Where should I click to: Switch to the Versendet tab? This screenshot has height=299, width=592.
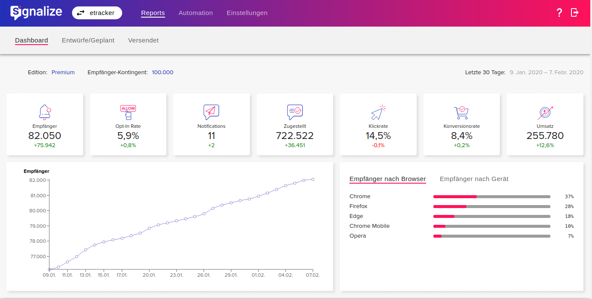[143, 40]
